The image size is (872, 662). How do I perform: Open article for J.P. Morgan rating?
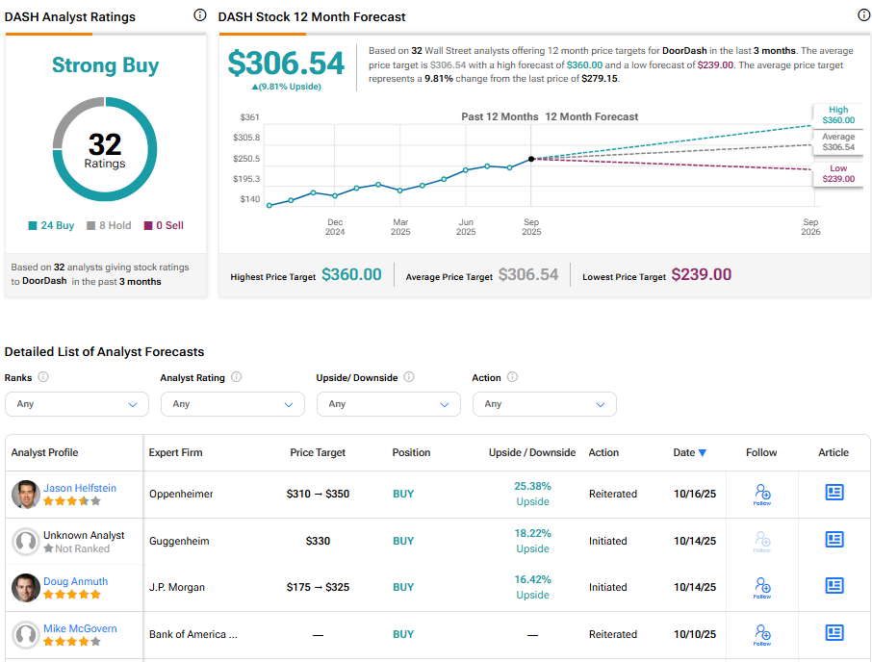click(x=834, y=586)
